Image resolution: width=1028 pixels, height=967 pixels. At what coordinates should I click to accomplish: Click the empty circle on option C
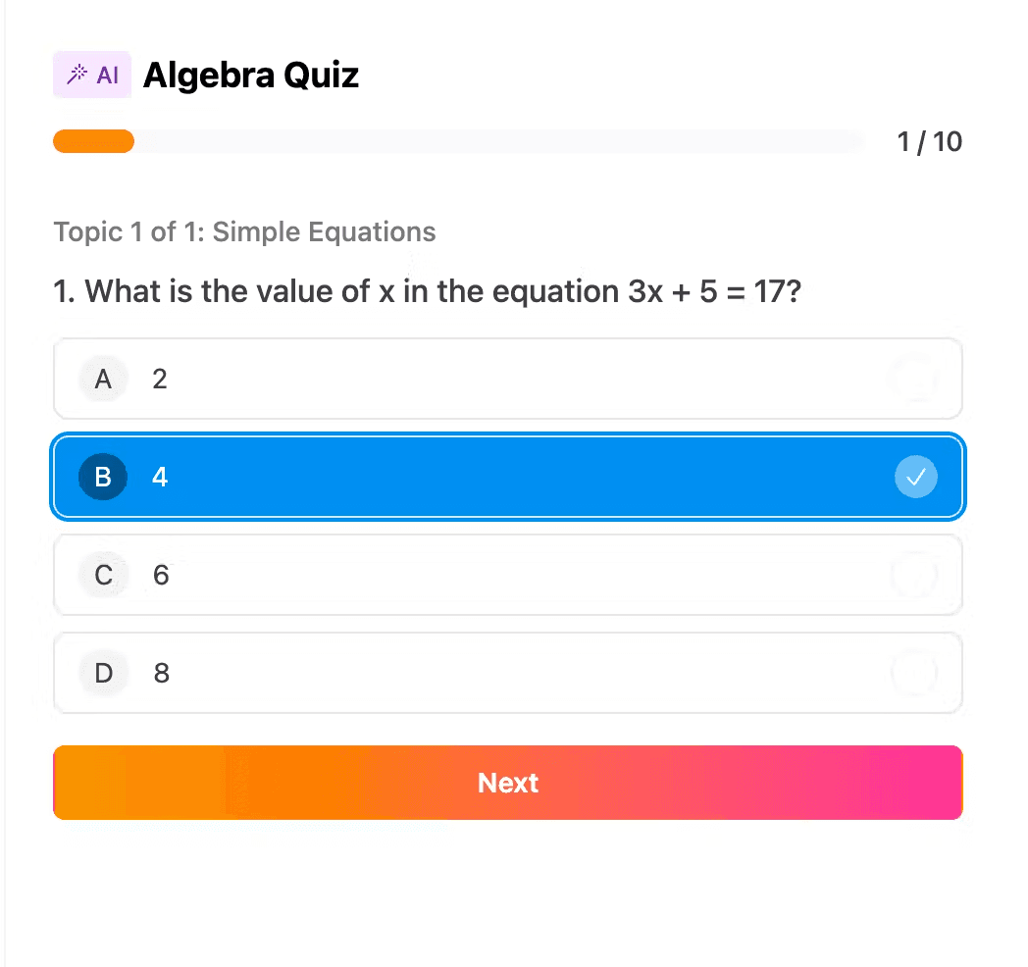pyautogui.click(x=915, y=575)
